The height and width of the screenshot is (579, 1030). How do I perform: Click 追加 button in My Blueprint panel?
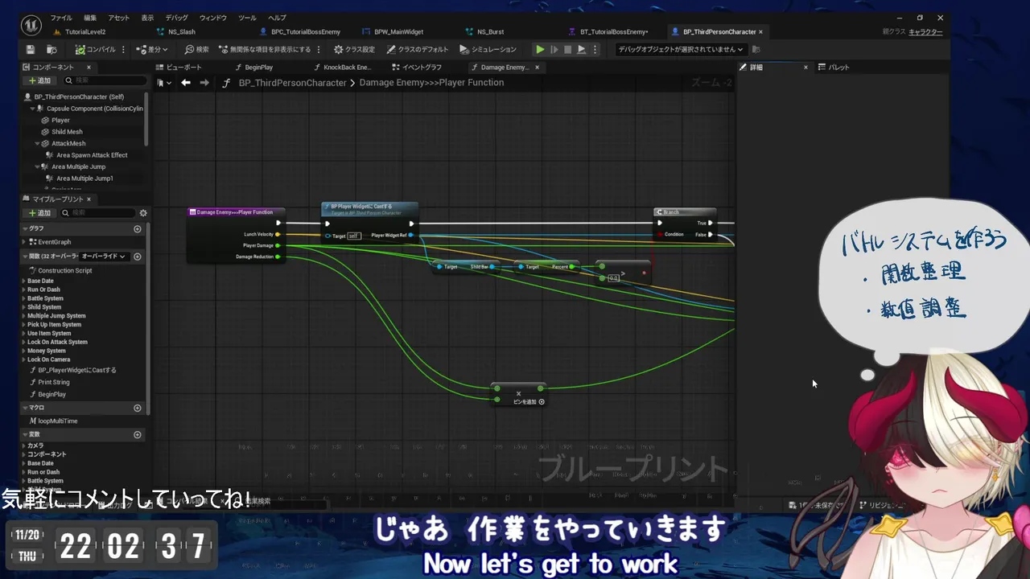click(x=39, y=213)
